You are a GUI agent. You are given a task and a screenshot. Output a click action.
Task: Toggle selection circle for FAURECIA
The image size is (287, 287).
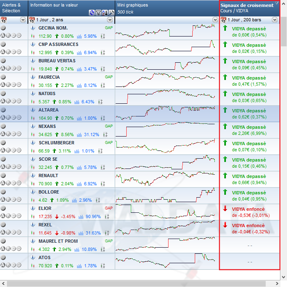(x=3, y=77)
